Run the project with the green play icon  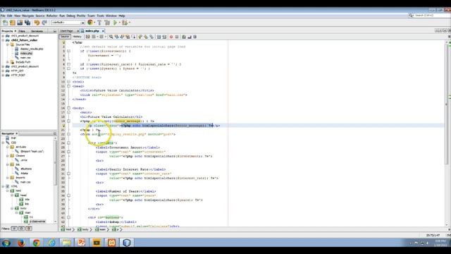click(115, 23)
